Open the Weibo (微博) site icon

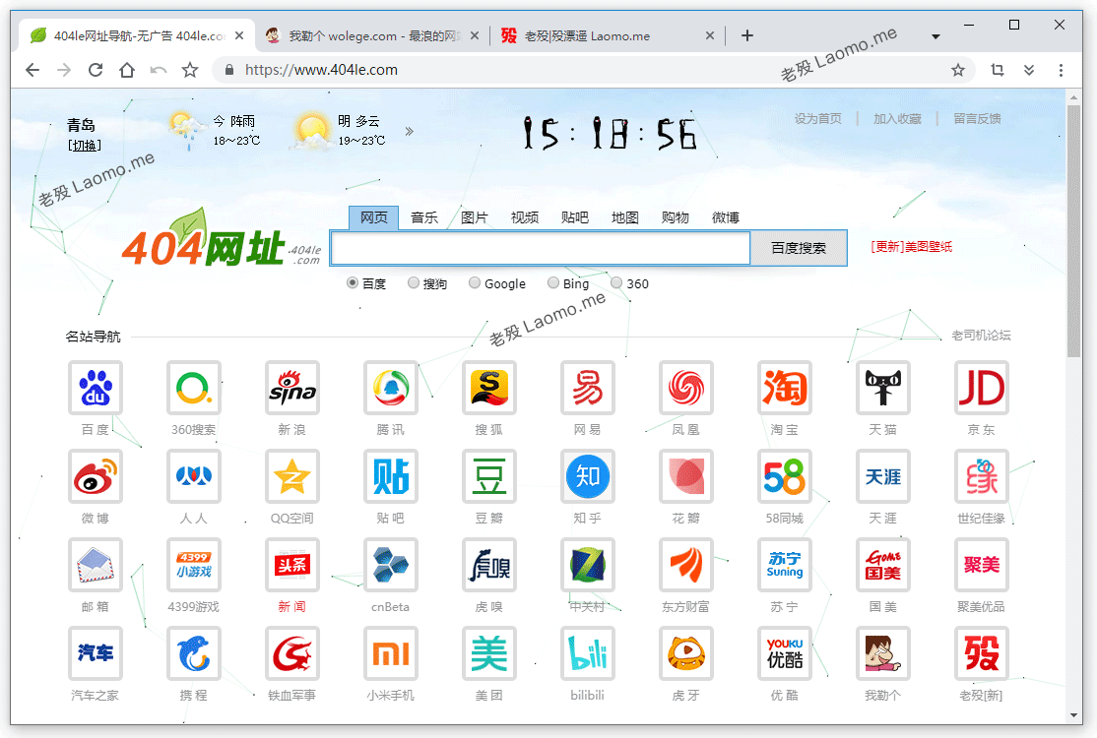point(96,476)
